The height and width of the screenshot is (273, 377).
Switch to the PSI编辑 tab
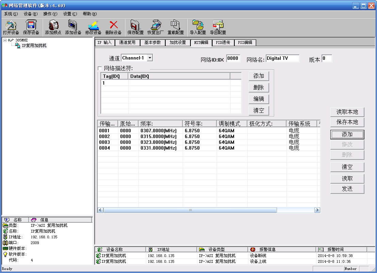[x=245, y=42]
